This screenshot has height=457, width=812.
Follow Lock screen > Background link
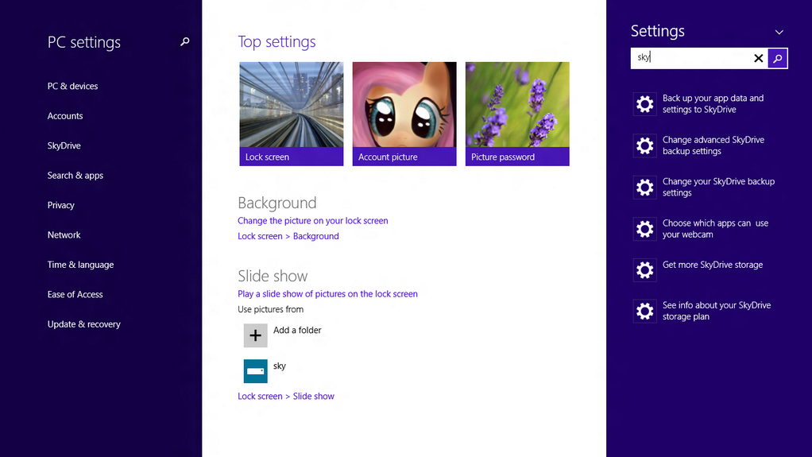point(288,236)
